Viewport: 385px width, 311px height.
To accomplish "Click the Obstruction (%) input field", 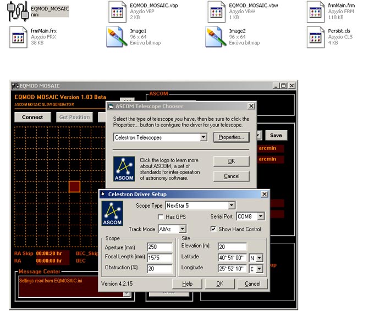I will [x=159, y=269].
